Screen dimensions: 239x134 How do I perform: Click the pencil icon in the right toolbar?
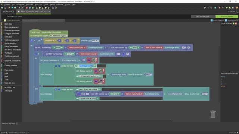(220, 7)
